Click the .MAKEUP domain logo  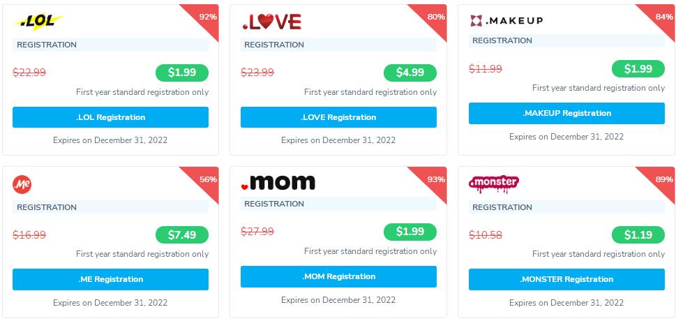[x=506, y=20]
